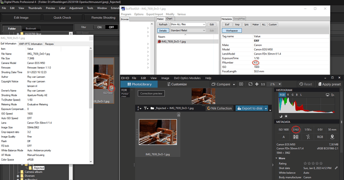Click the Remote Shooting button

click(103, 18)
